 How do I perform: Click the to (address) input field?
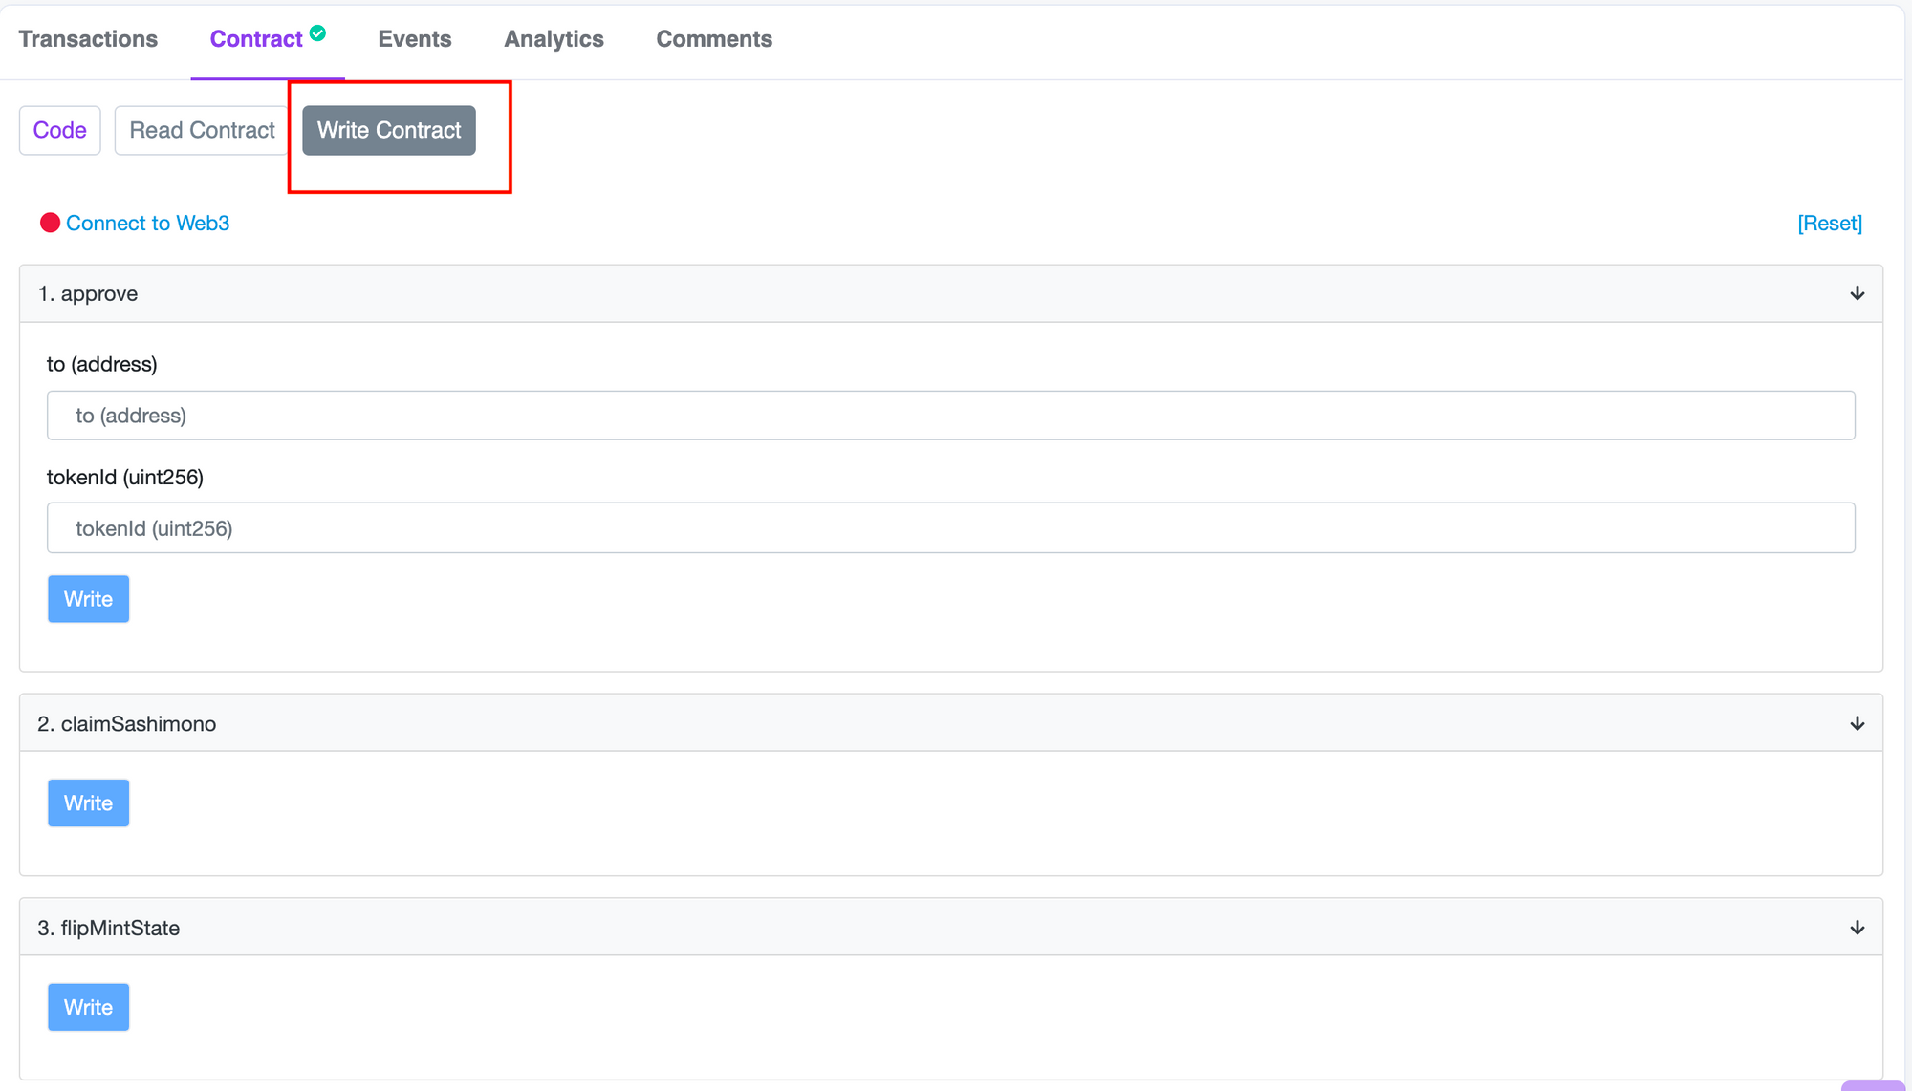pyautogui.click(x=951, y=416)
